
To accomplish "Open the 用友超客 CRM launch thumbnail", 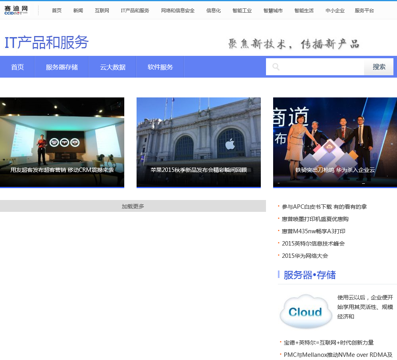I will pyautogui.click(x=62, y=142).
